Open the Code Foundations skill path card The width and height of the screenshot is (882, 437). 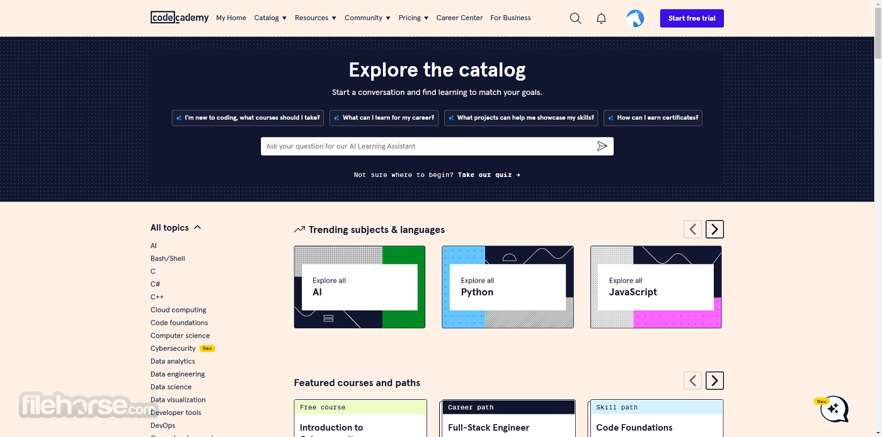[x=656, y=418]
